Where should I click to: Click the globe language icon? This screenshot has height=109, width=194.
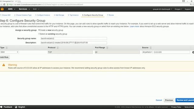click(x=16, y=107)
